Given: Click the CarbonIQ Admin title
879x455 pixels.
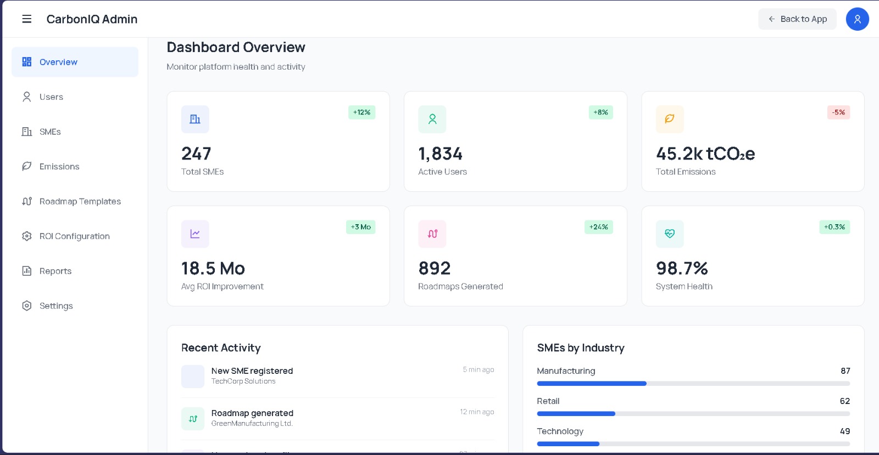Looking at the screenshot, I should tap(92, 19).
